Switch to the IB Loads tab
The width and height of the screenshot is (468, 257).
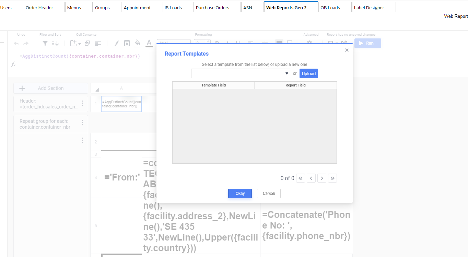tap(178, 7)
